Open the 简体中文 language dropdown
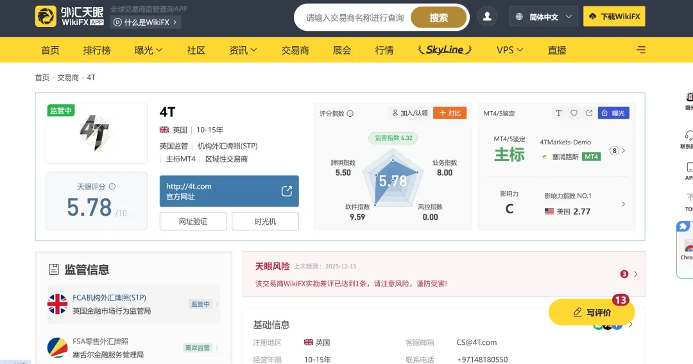Image resolution: width=693 pixels, height=364 pixels. click(x=543, y=17)
